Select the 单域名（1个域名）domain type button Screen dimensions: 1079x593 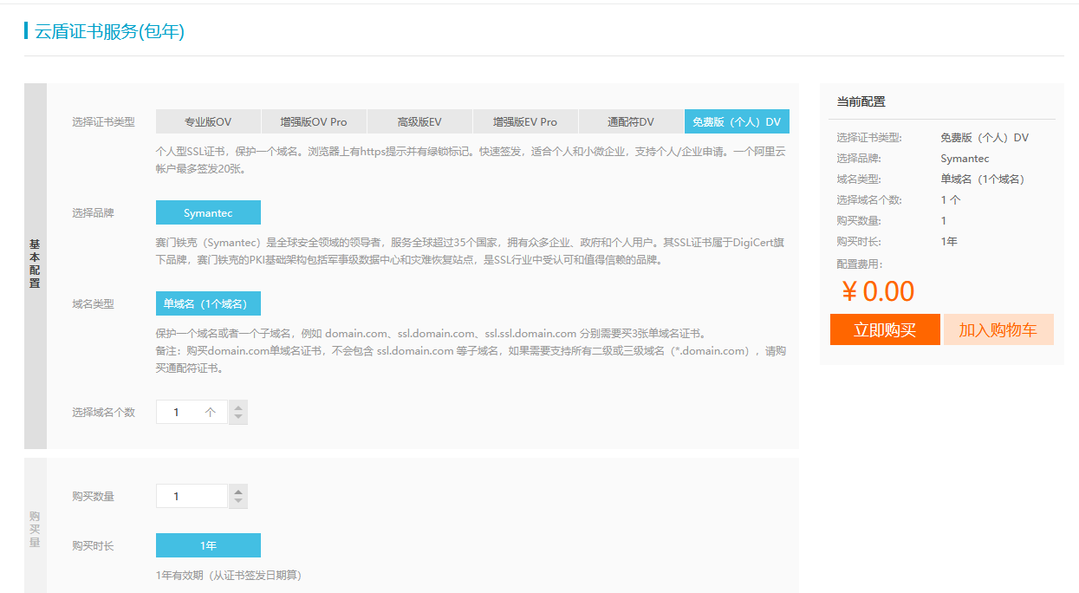[x=208, y=303]
